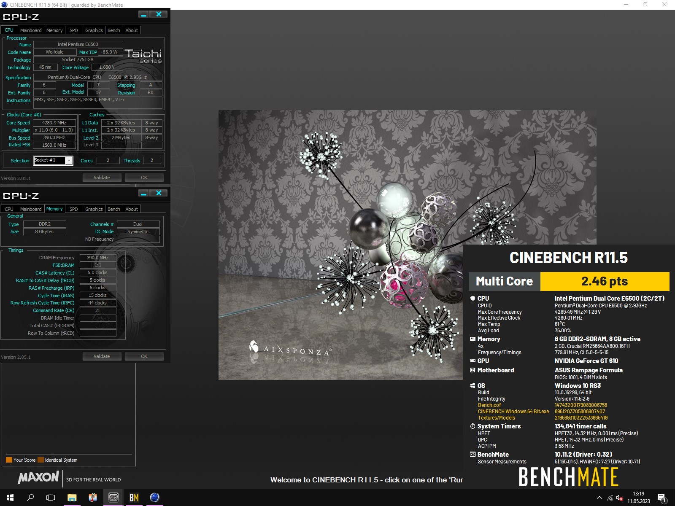675x506 pixels.
Task: Open Bench tab in lower CPU-Z window
Action: [113, 209]
